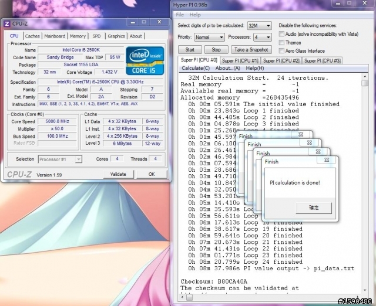Open the About...(A) menu

227,68
